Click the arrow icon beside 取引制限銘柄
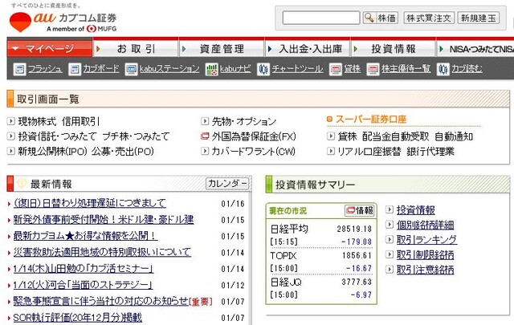 point(389,254)
